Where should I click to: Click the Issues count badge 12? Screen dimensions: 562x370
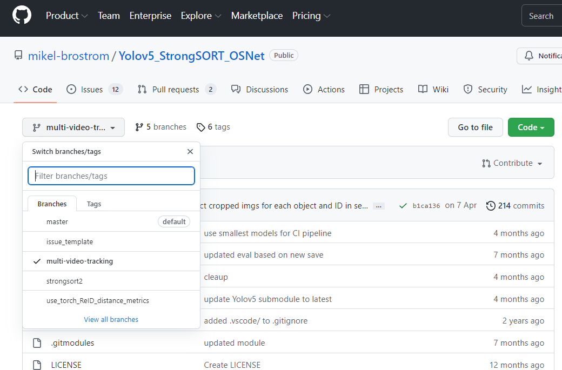pos(116,90)
